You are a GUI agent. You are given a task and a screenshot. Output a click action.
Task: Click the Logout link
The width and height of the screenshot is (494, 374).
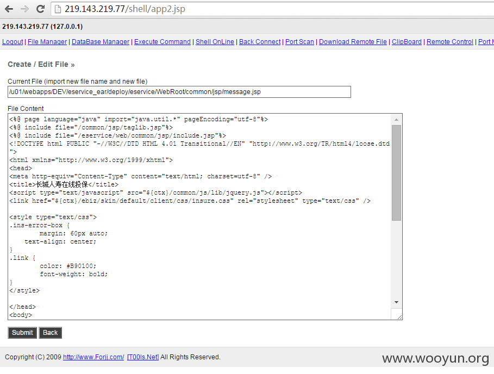[12, 42]
